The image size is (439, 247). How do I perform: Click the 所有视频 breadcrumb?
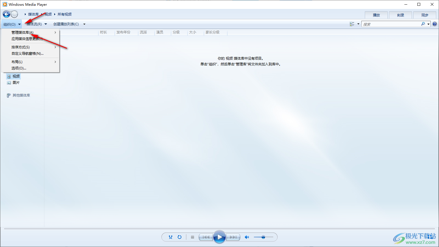(65, 14)
